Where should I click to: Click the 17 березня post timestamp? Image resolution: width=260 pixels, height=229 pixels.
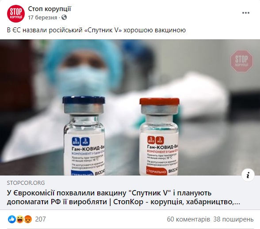42,17
